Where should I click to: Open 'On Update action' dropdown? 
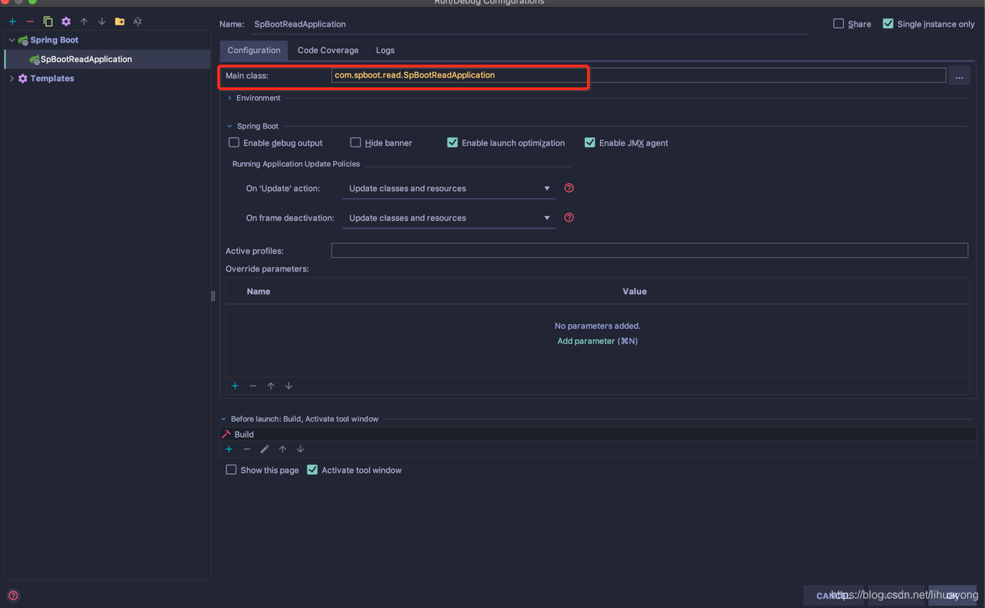(x=449, y=188)
